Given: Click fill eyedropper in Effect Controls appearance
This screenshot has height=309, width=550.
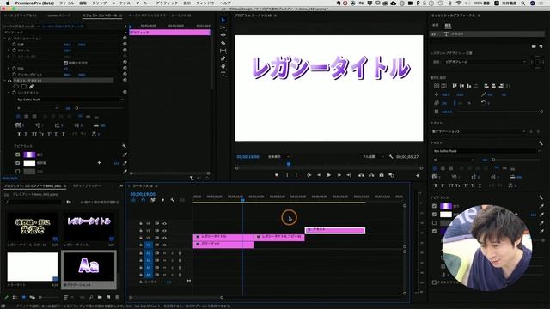Looking at the screenshot, I should [x=125, y=154].
